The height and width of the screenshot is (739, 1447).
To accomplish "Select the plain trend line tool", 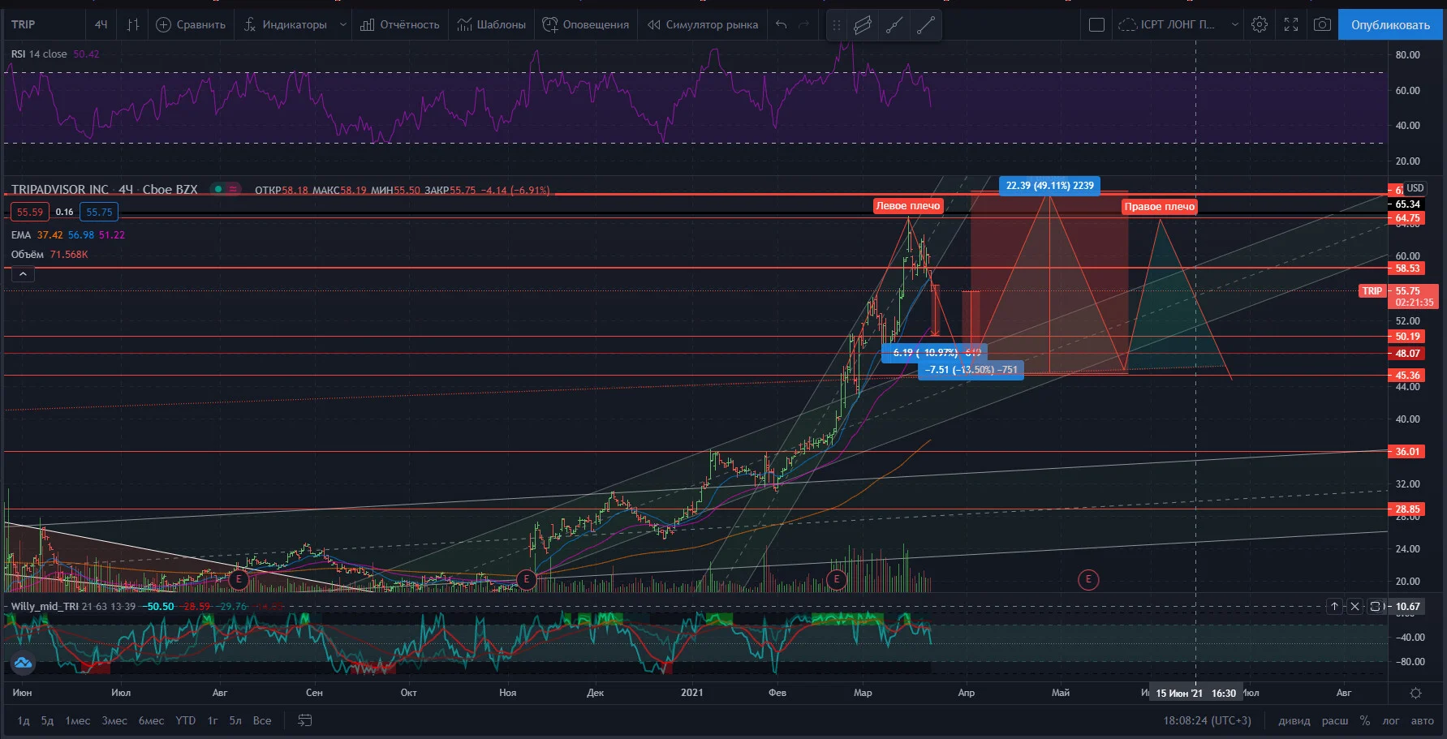I will pyautogui.click(x=925, y=25).
